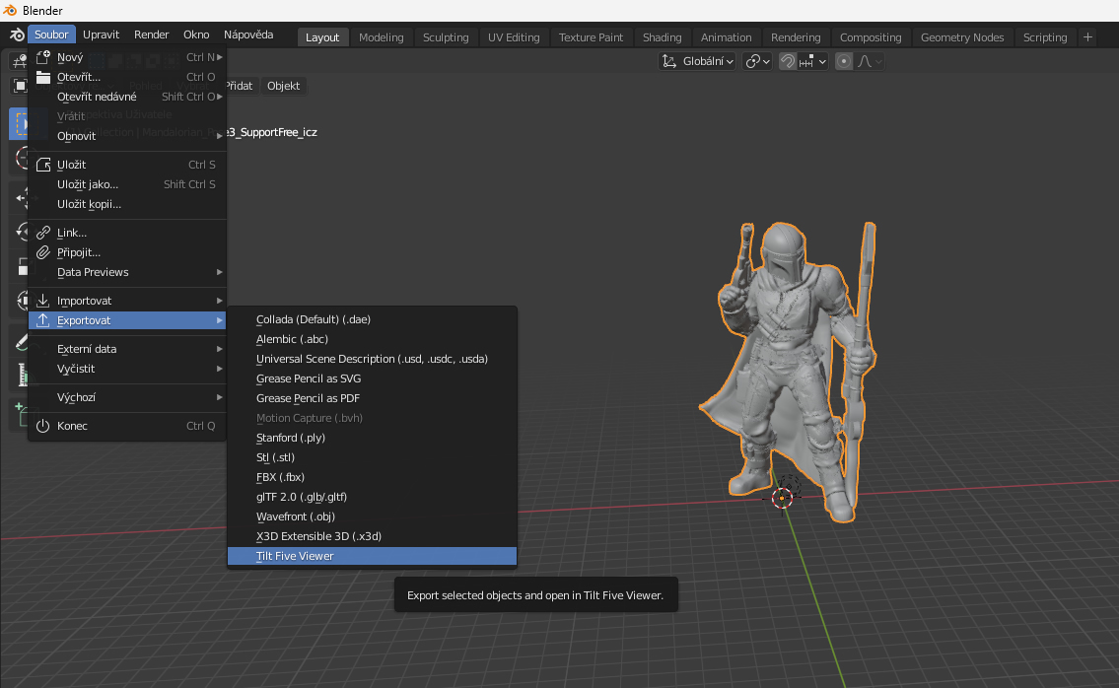Click the Konec power icon
The image size is (1119, 688).
tap(42, 426)
